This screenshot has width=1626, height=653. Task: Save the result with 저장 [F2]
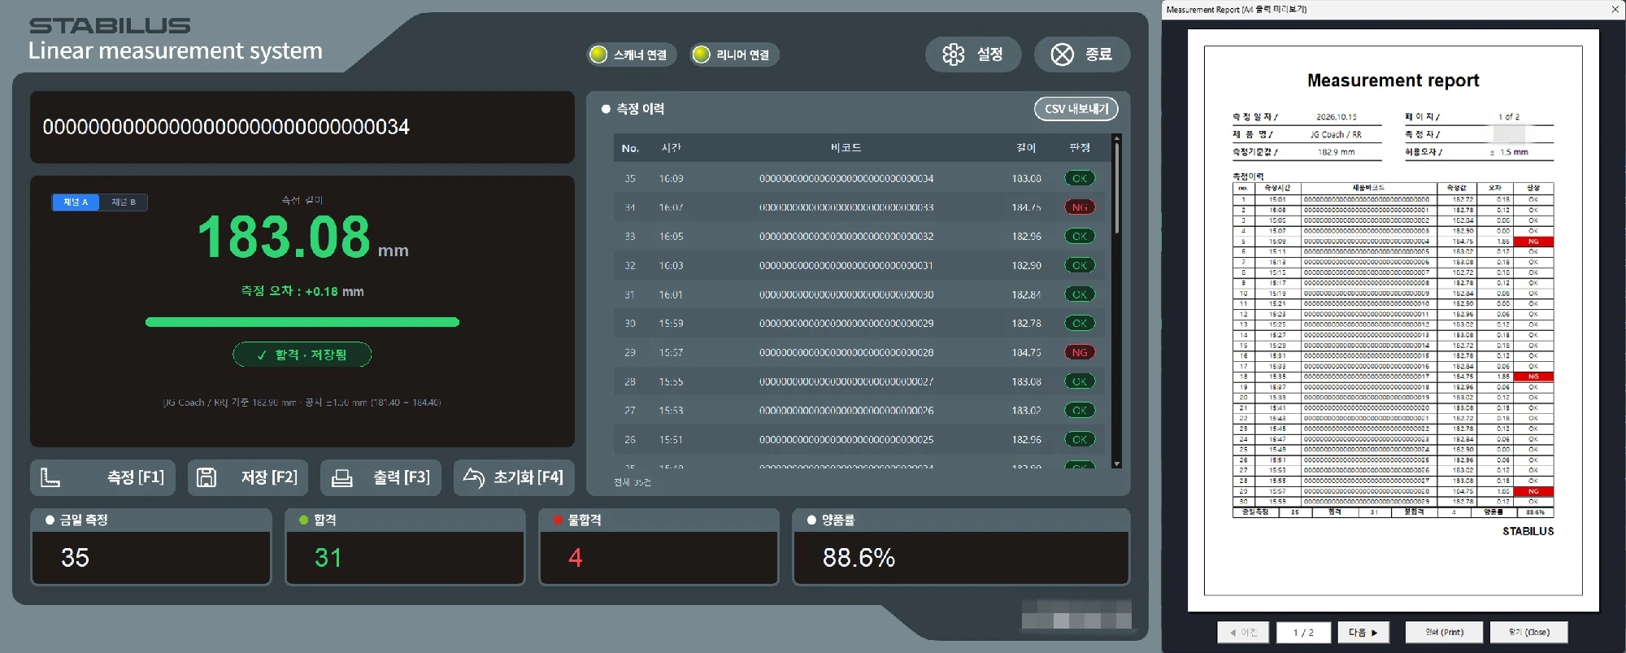pos(248,477)
